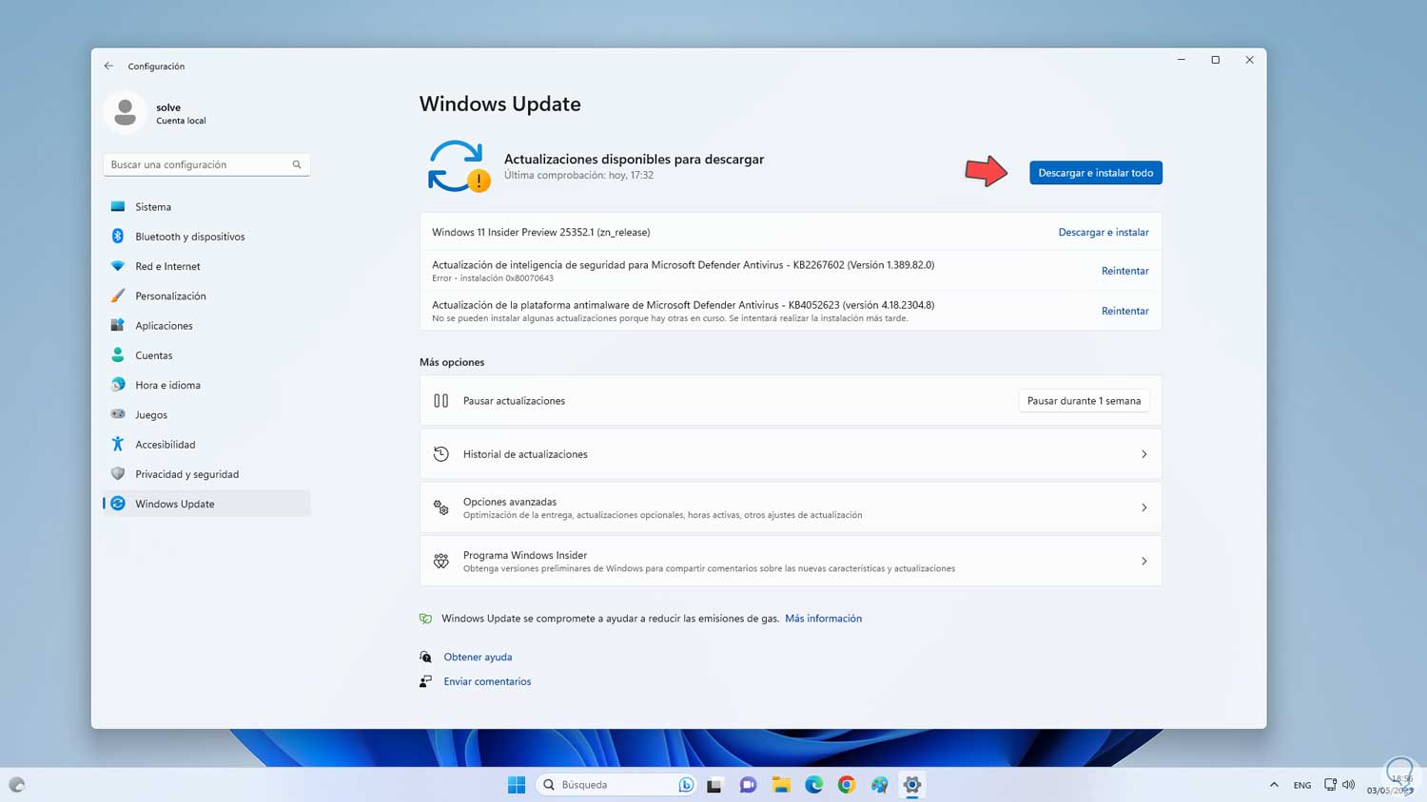Click the Bluetooth y dispositivos icon
Viewport: 1427px width, 802px height.
(118, 236)
